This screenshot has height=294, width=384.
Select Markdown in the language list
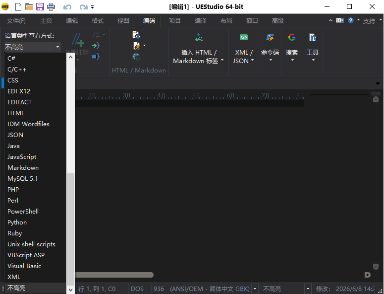(x=35, y=168)
